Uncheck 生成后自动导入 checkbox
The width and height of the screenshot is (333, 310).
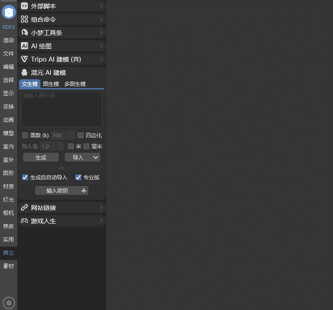click(x=25, y=178)
